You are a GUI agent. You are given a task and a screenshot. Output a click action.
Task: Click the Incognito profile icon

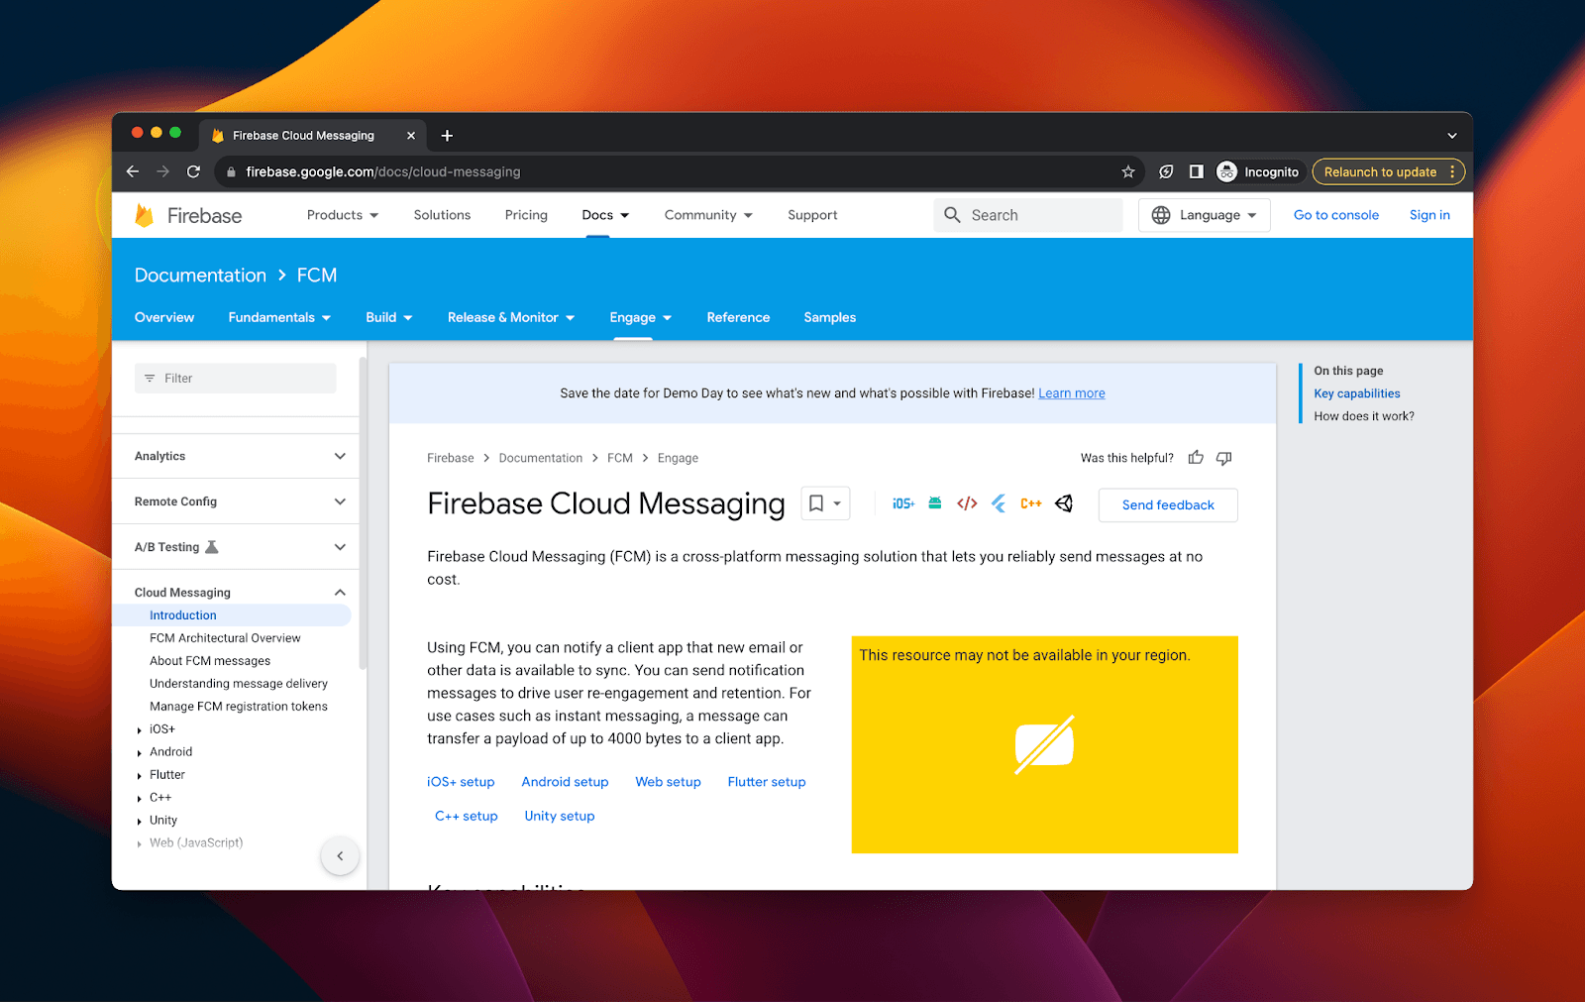pos(1226,171)
